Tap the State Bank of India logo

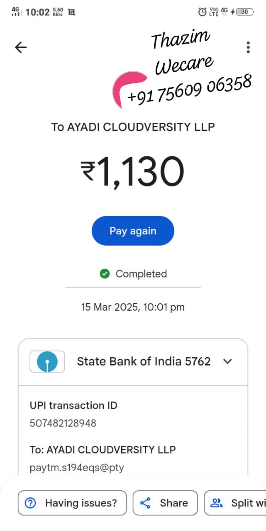(x=47, y=361)
